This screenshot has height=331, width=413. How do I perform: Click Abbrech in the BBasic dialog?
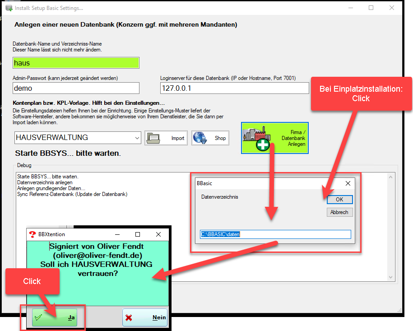click(x=339, y=212)
